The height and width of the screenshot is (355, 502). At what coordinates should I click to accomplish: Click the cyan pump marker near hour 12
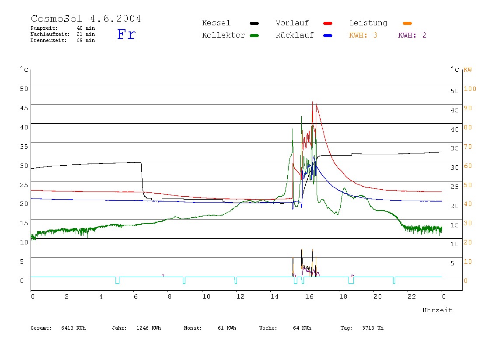point(236,280)
